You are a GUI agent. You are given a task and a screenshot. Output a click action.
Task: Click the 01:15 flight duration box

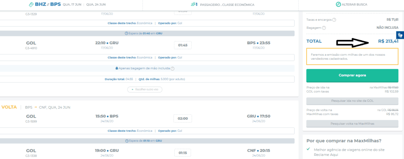pyautogui.click(x=183, y=153)
